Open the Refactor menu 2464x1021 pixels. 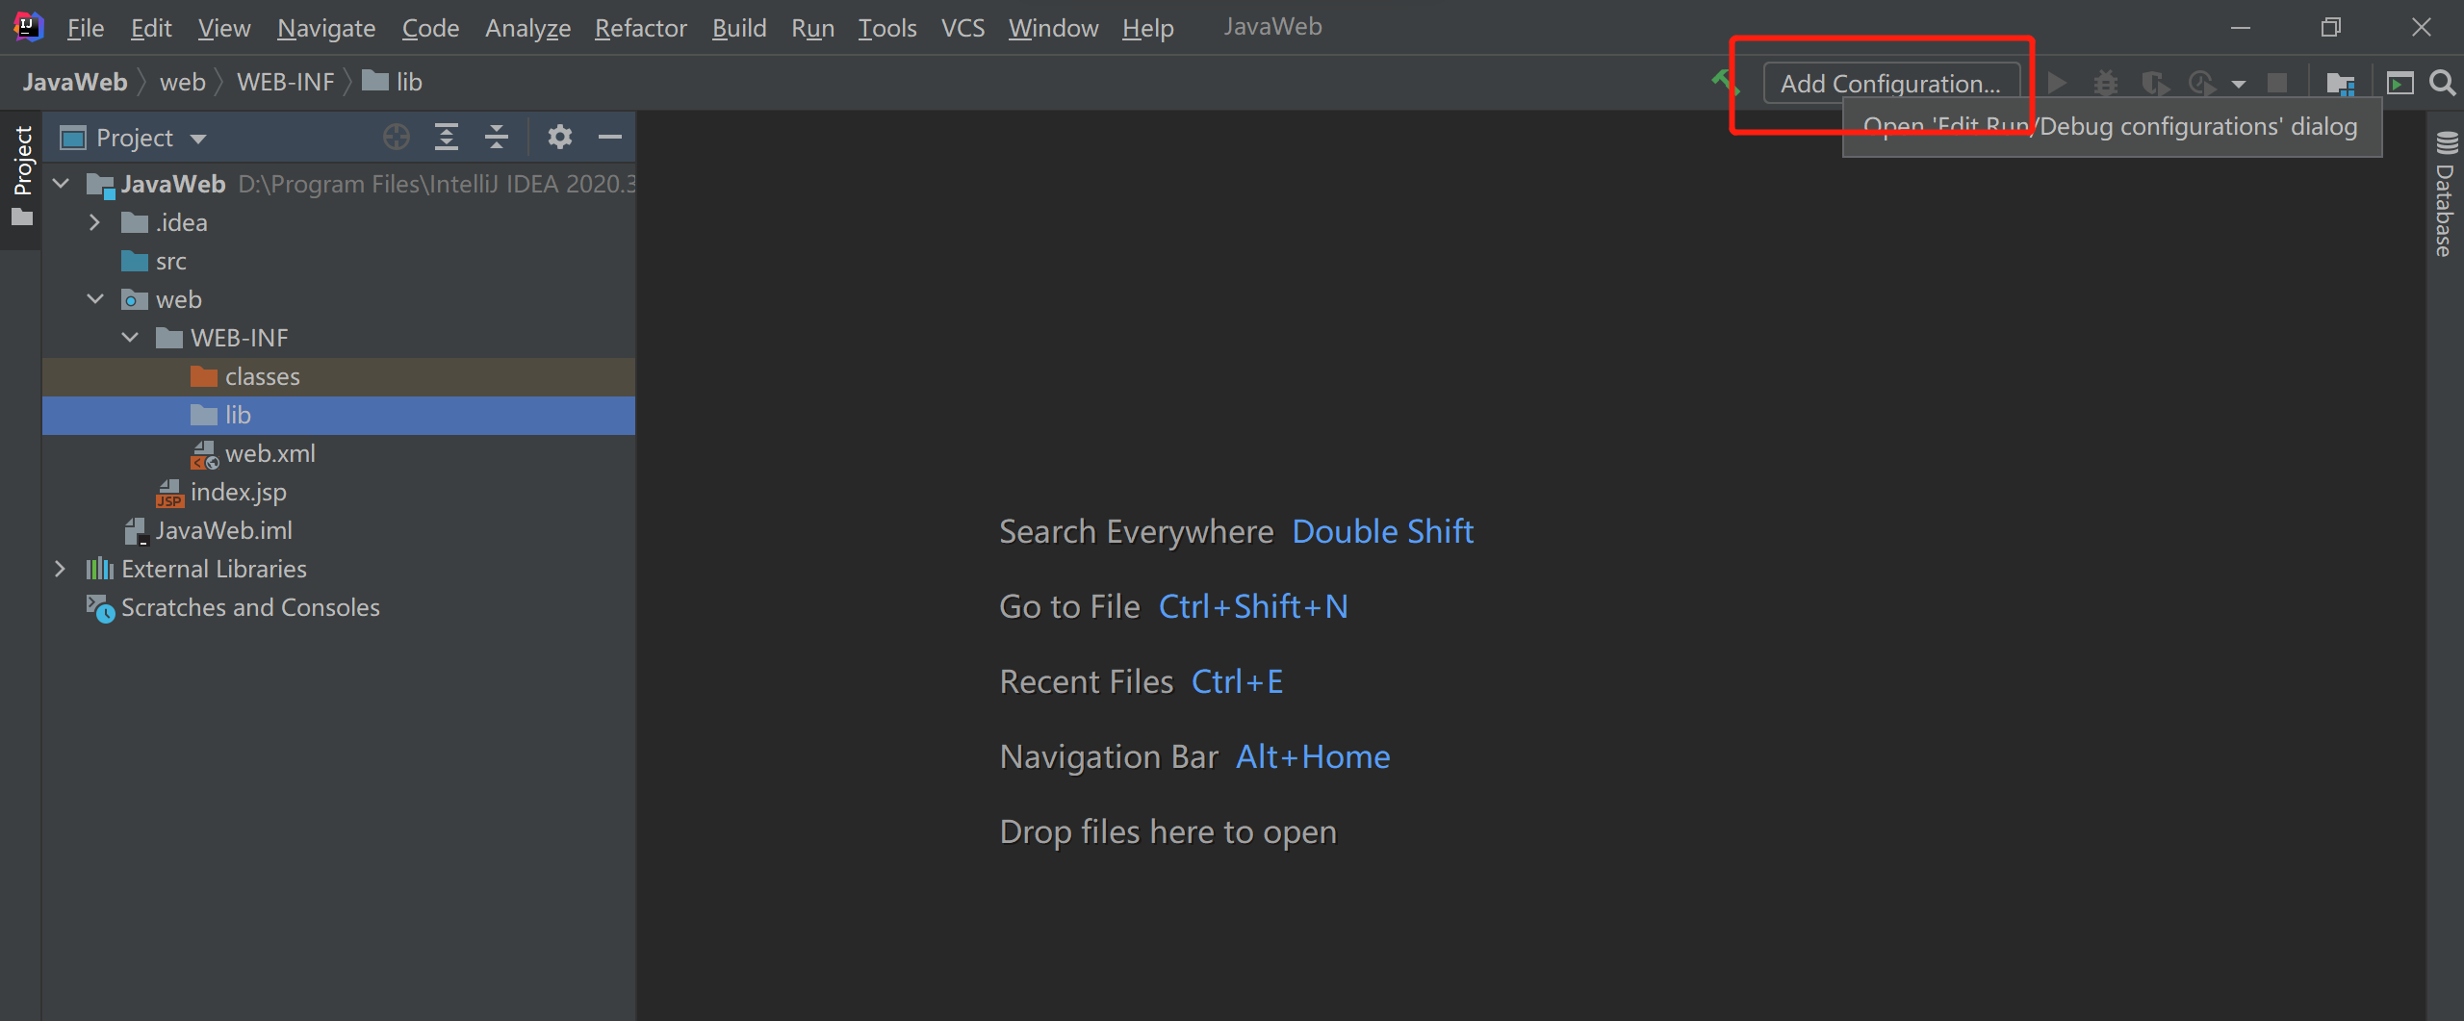[x=641, y=28]
